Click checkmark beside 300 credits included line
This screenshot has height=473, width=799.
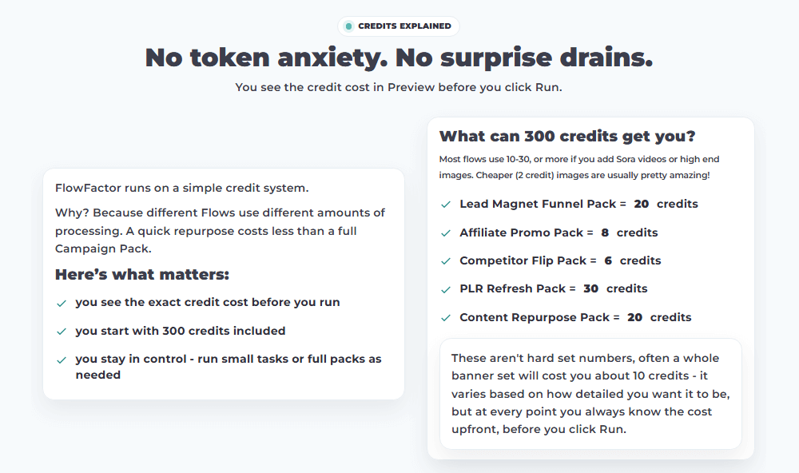tap(62, 332)
